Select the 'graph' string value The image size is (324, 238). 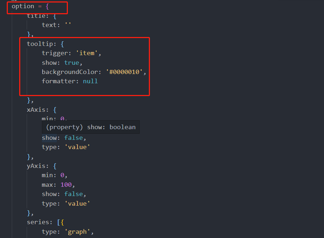click(77, 232)
